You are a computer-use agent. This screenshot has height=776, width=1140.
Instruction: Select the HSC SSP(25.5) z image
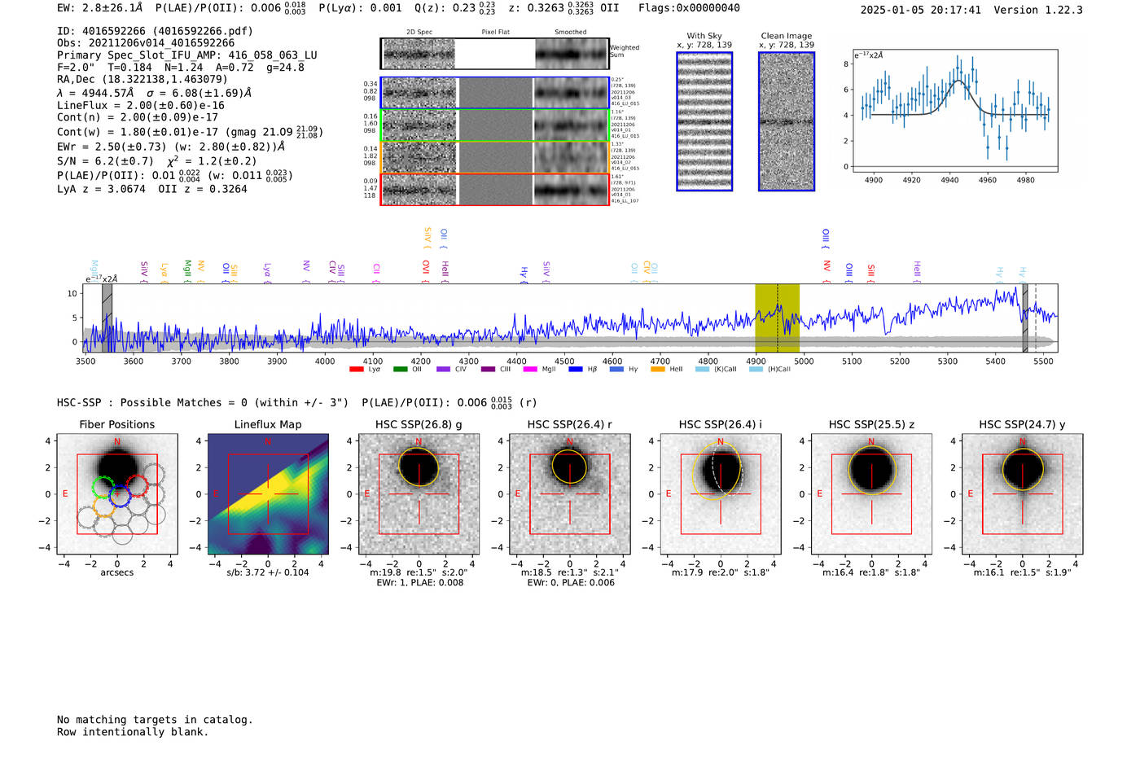pyautogui.click(x=871, y=494)
